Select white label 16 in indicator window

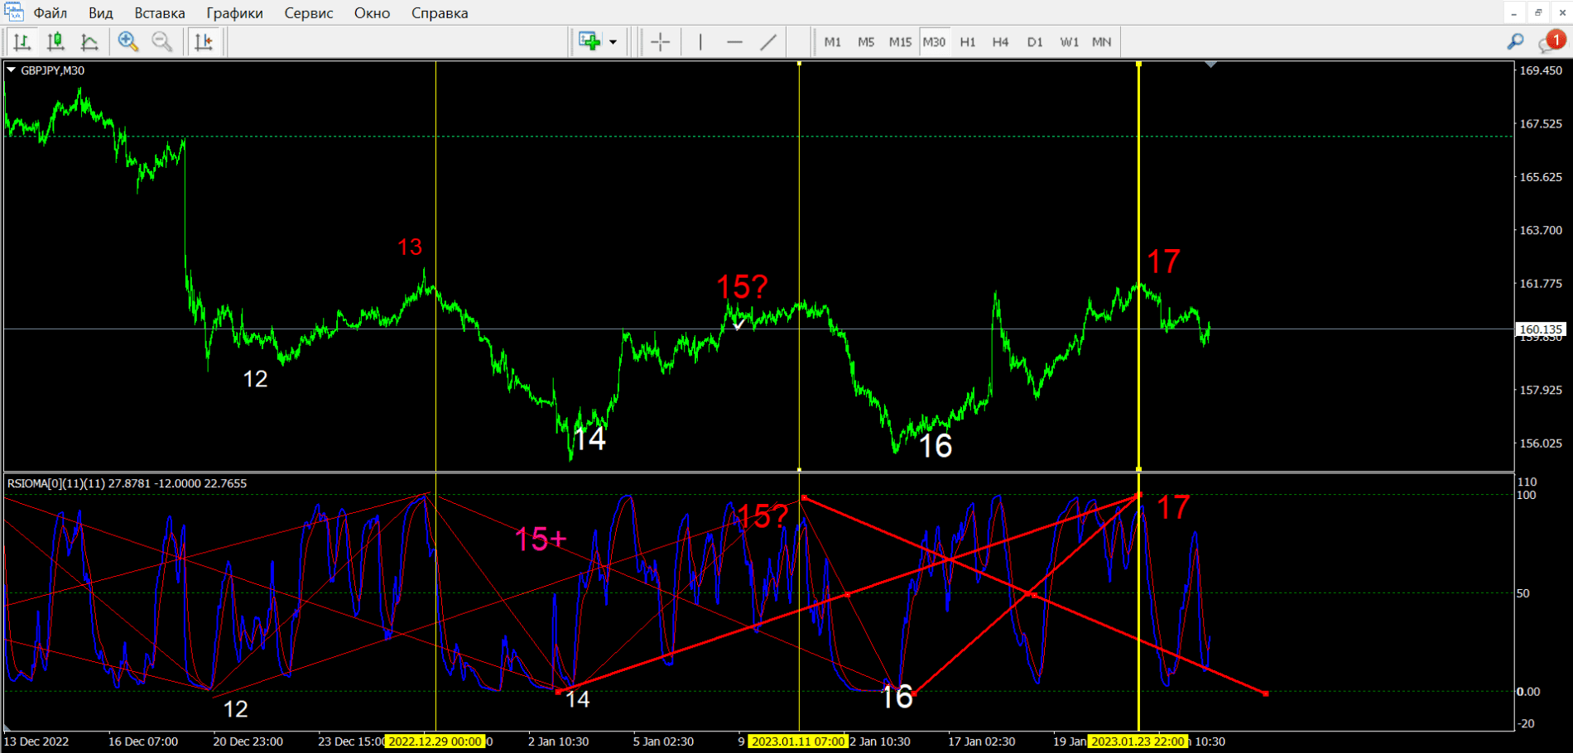point(897,698)
